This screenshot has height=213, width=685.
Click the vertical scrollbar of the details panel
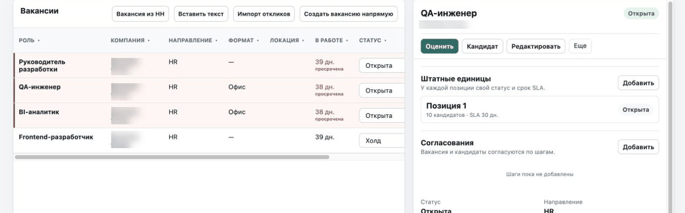click(x=670, y=107)
